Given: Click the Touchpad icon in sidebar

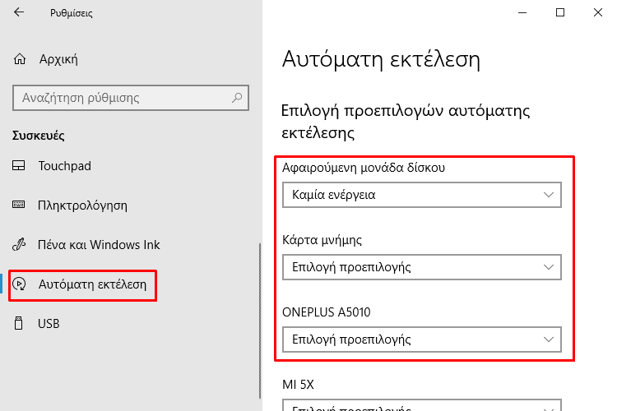Looking at the screenshot, I should coord(20,166).
